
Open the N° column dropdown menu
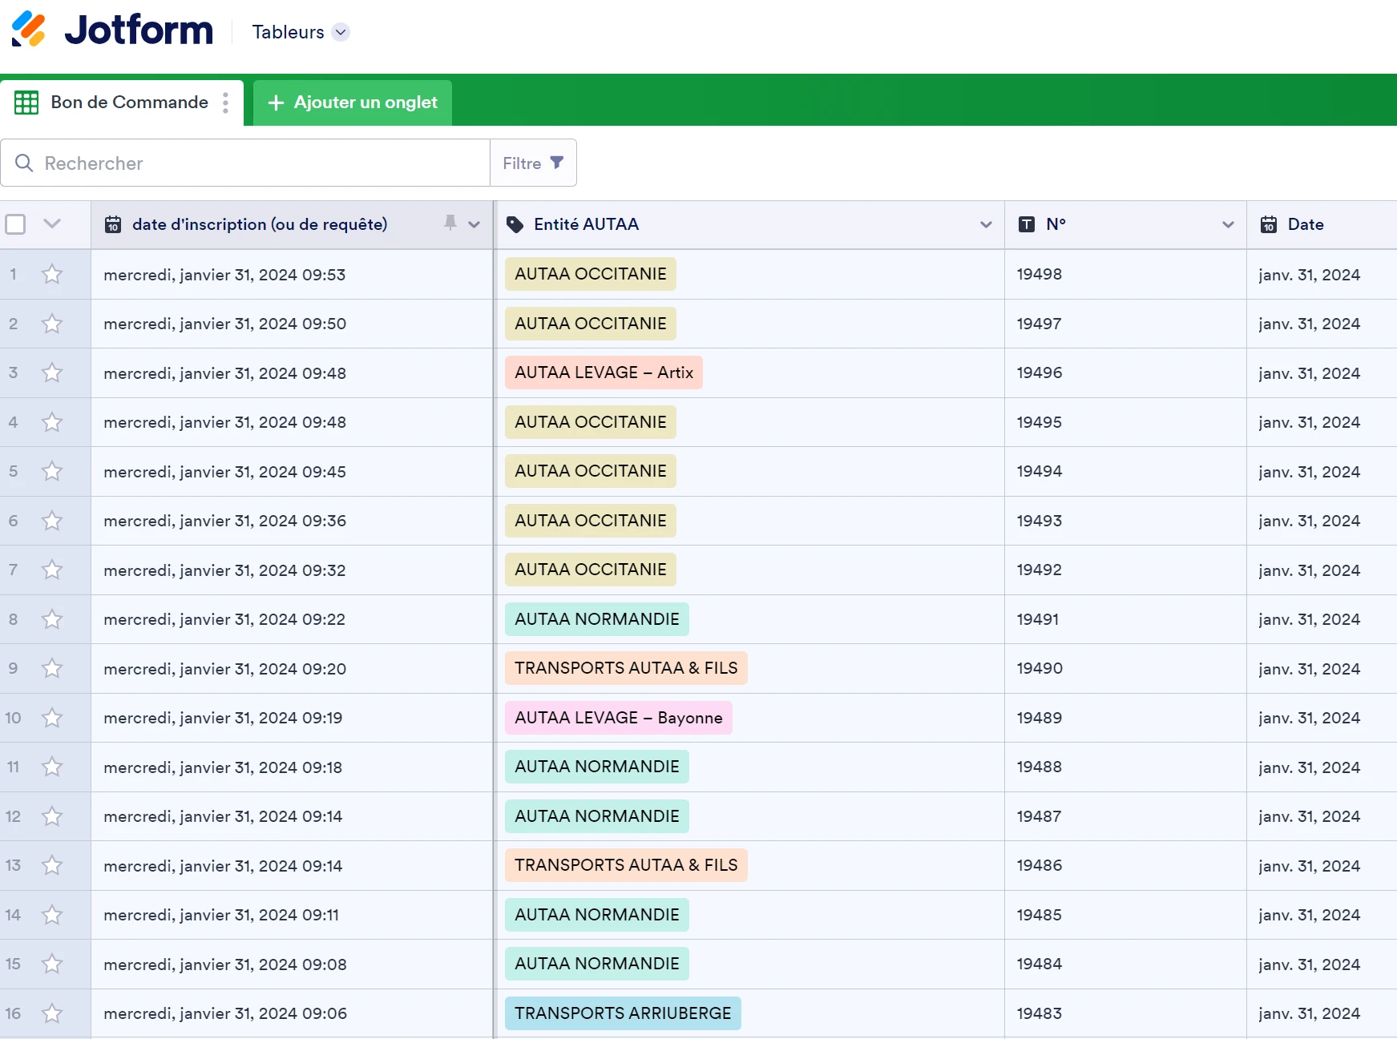click(x=1228, y=225)
